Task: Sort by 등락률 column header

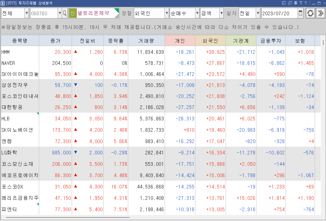Action: click(x=116, y=41)
